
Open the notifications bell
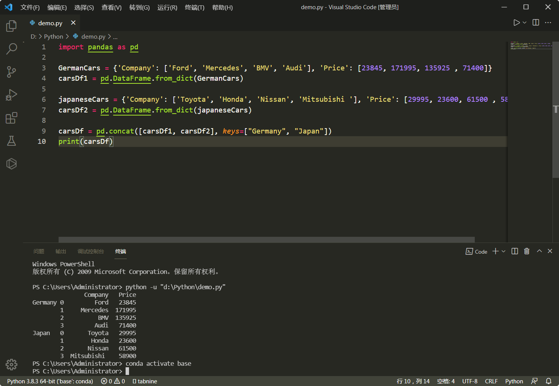[549, 381]
